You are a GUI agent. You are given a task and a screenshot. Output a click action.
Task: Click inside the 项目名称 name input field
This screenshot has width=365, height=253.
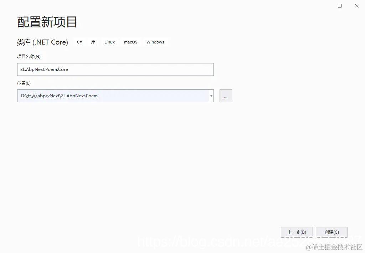[115, 69]
